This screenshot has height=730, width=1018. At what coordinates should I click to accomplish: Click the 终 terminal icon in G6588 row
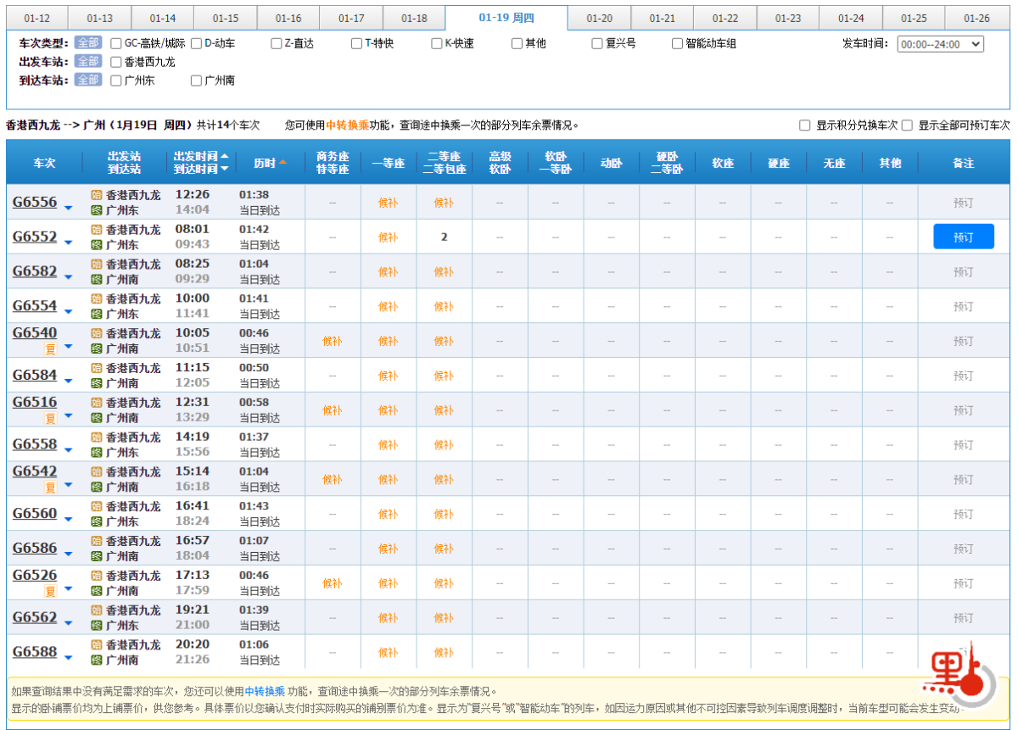coord(97,660)
